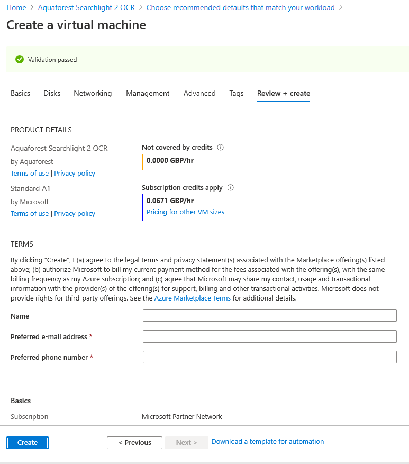The image size is (409, 464).
Task: Open Choose recommended defaults breadcrumb link
Action: 241,7
